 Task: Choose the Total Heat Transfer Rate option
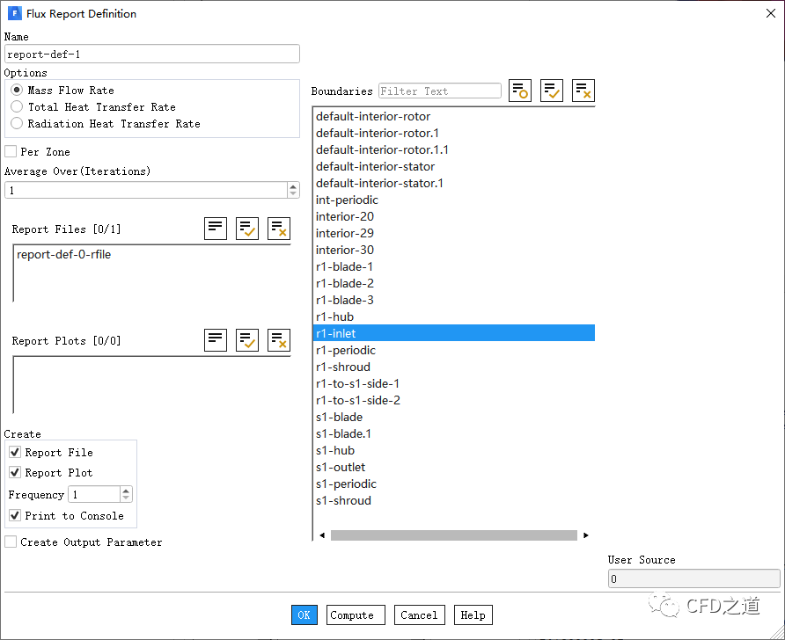point(17,106)
